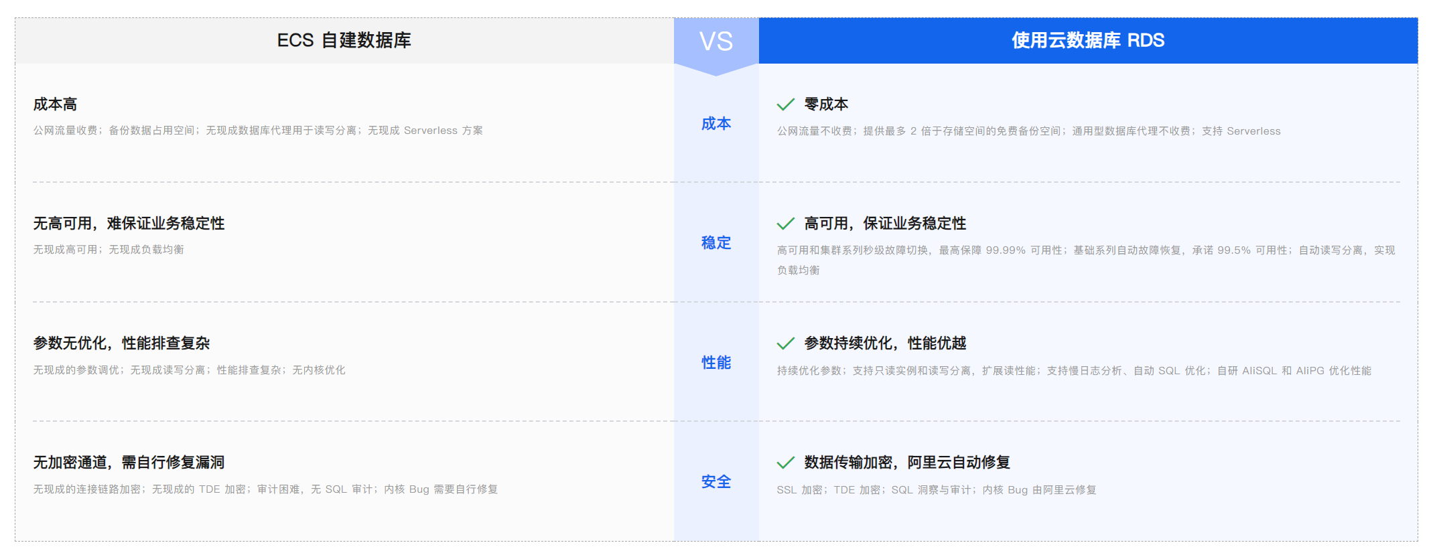Click the checkmark next to 高可用，保证业务稳定性
1433x559 pixels.
tap(785, 224)
